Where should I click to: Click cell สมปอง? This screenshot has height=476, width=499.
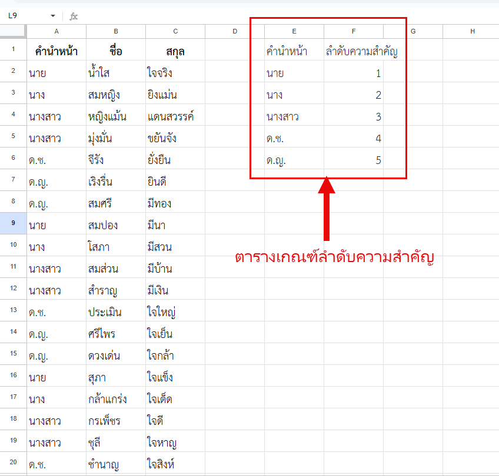tap(116, 224)
